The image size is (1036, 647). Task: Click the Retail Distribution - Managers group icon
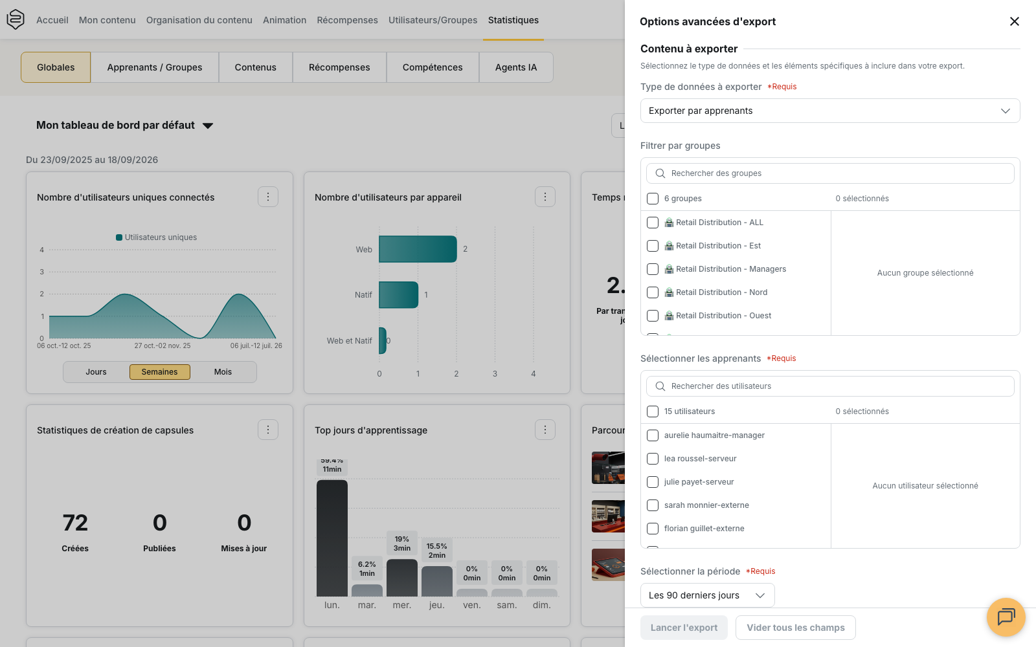(669, 269)
